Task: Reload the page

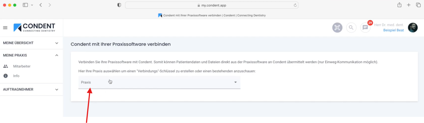Action: tap(295, 5)
